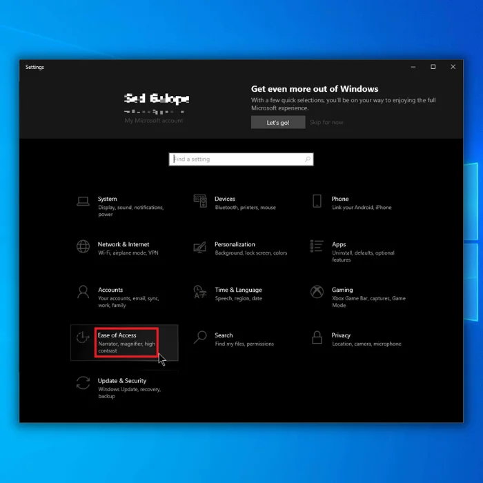Click 'Narrator, magnifier, high contrast' description
The width and height of the screenshot is (483, 483).
coord(126,347)
